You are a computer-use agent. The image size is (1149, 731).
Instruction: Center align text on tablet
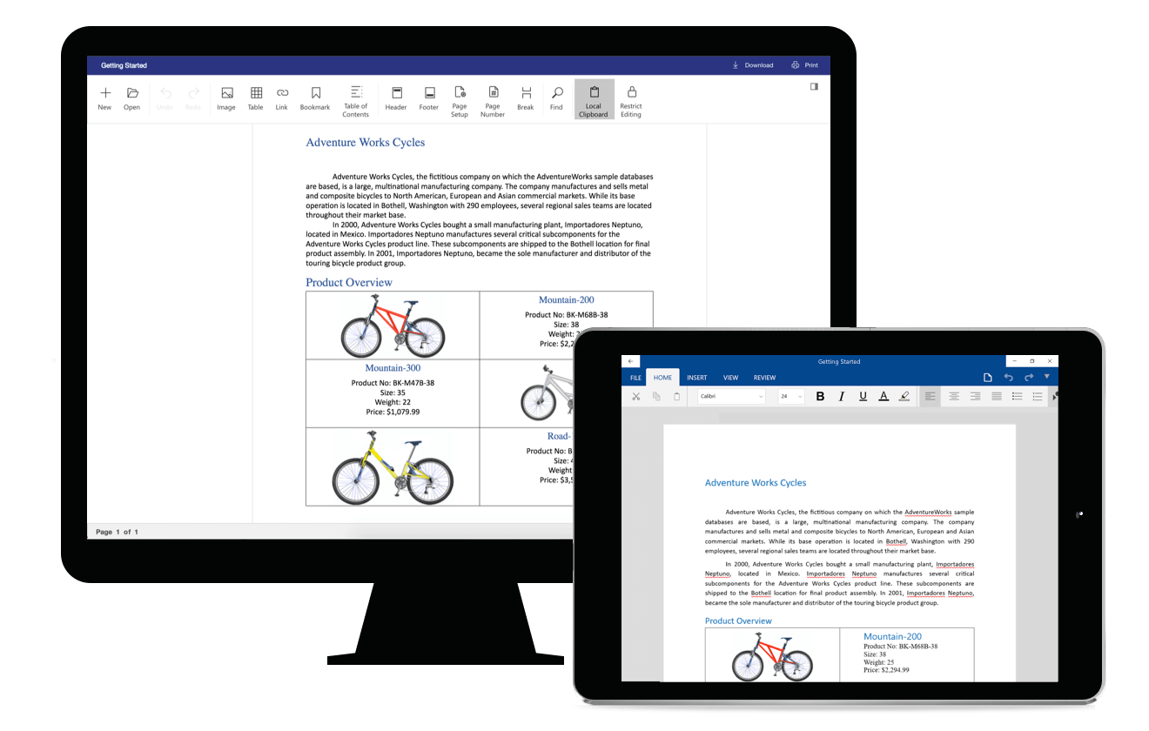[x=954, y=397]
